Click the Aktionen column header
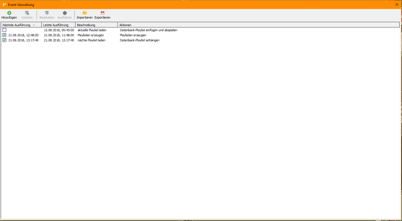The height and width of the screenshot is (221, 402). pyautogui.click(x=125, y=25)
